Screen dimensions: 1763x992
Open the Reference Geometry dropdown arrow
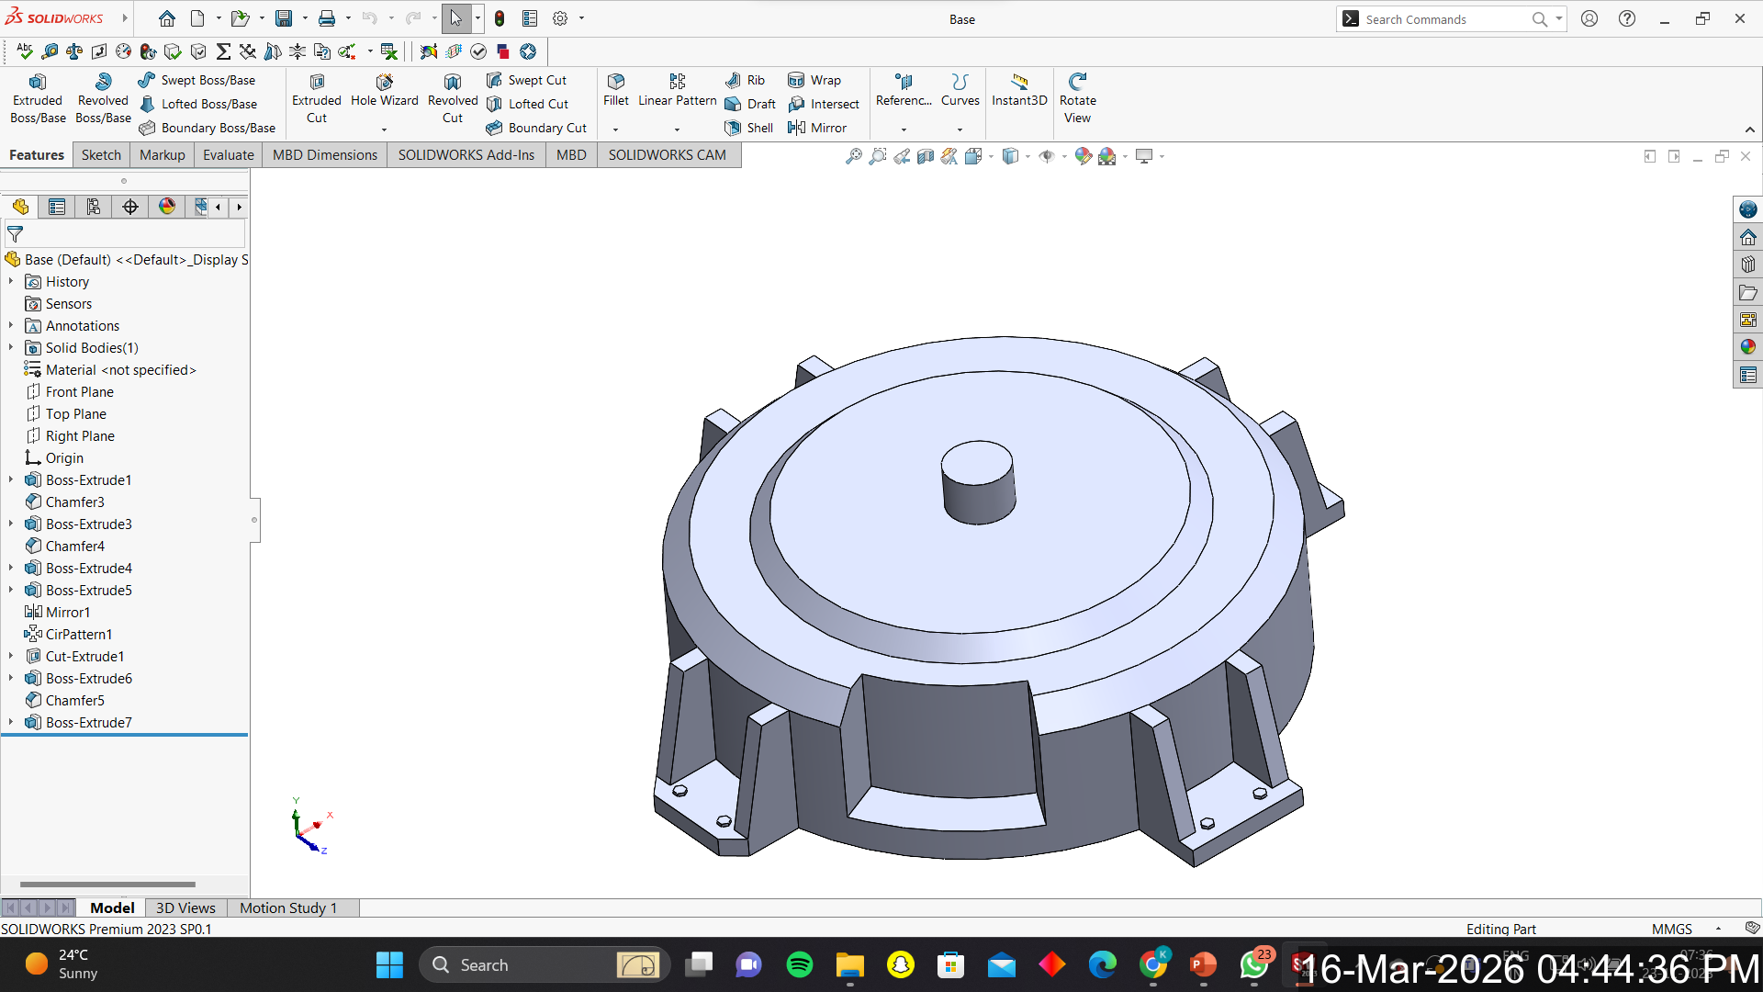[904, 130]
